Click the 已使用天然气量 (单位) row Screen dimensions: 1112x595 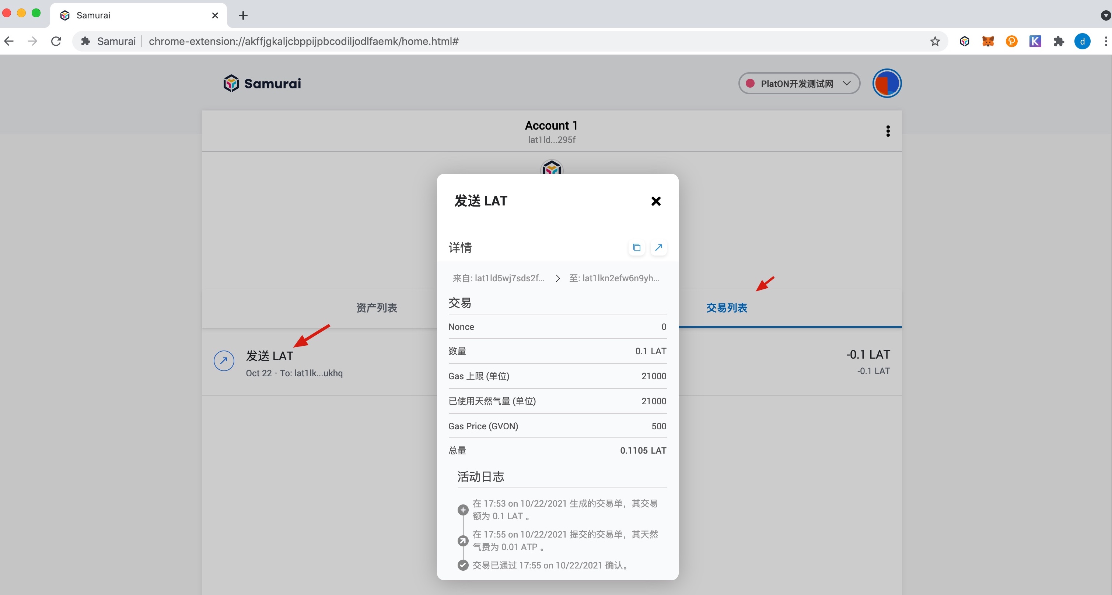(x=557, y=401)
